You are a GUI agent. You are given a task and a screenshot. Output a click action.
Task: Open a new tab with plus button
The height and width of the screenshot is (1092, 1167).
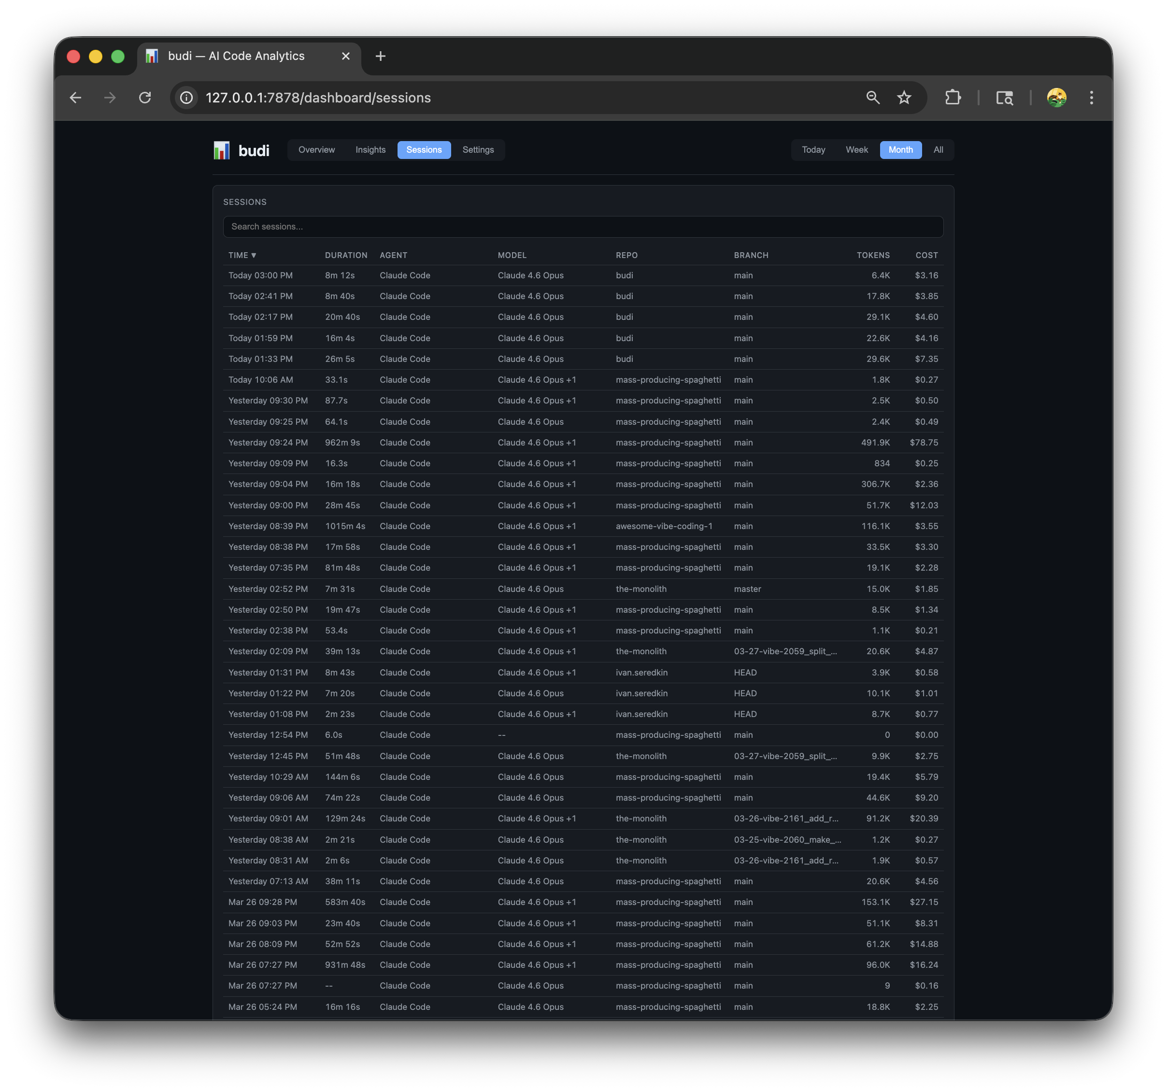381,56
